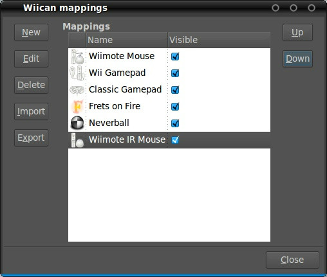Move the selected mapping Up

tap(297, 32)
